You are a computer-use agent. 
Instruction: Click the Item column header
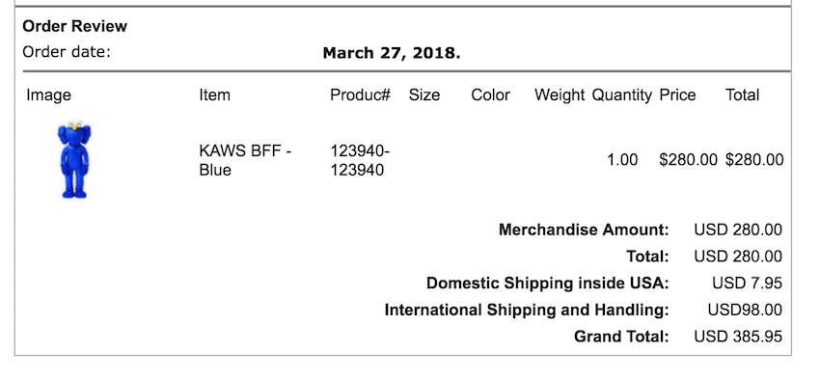(x=214, y=95)
